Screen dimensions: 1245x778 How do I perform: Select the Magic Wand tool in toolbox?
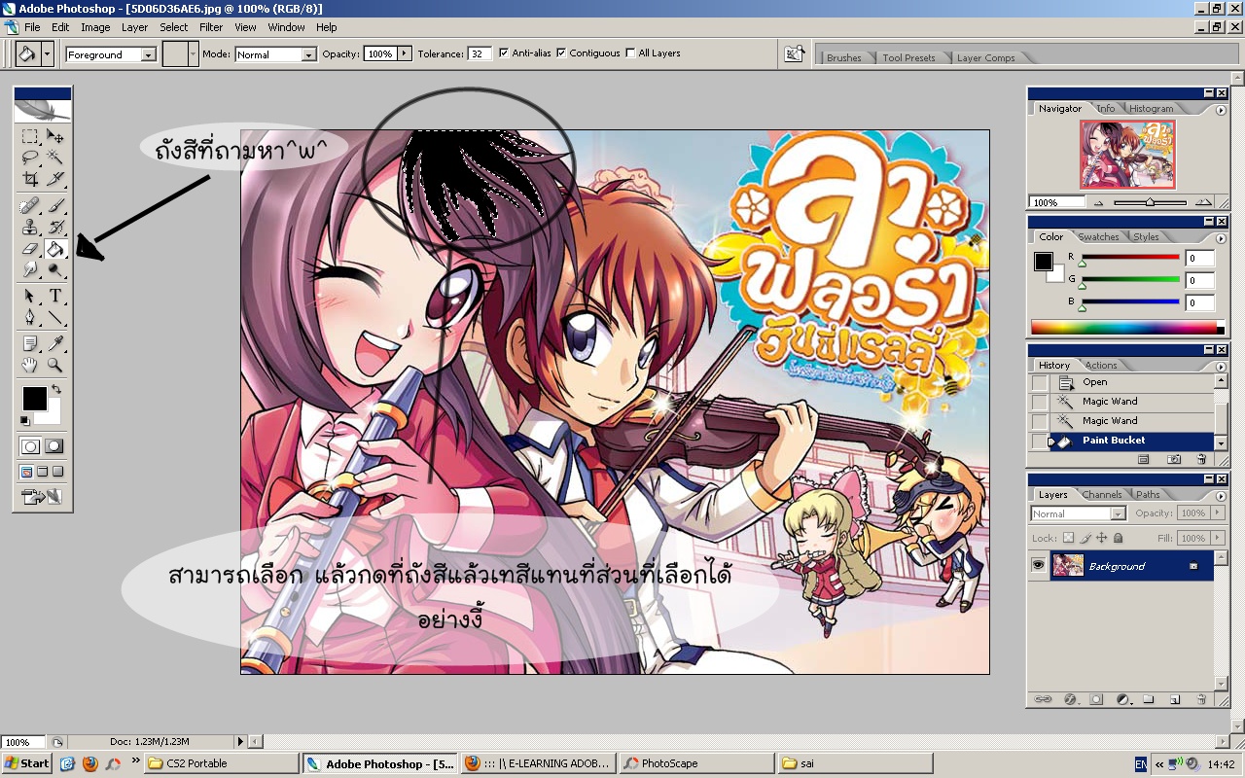(x=55, y=157)
